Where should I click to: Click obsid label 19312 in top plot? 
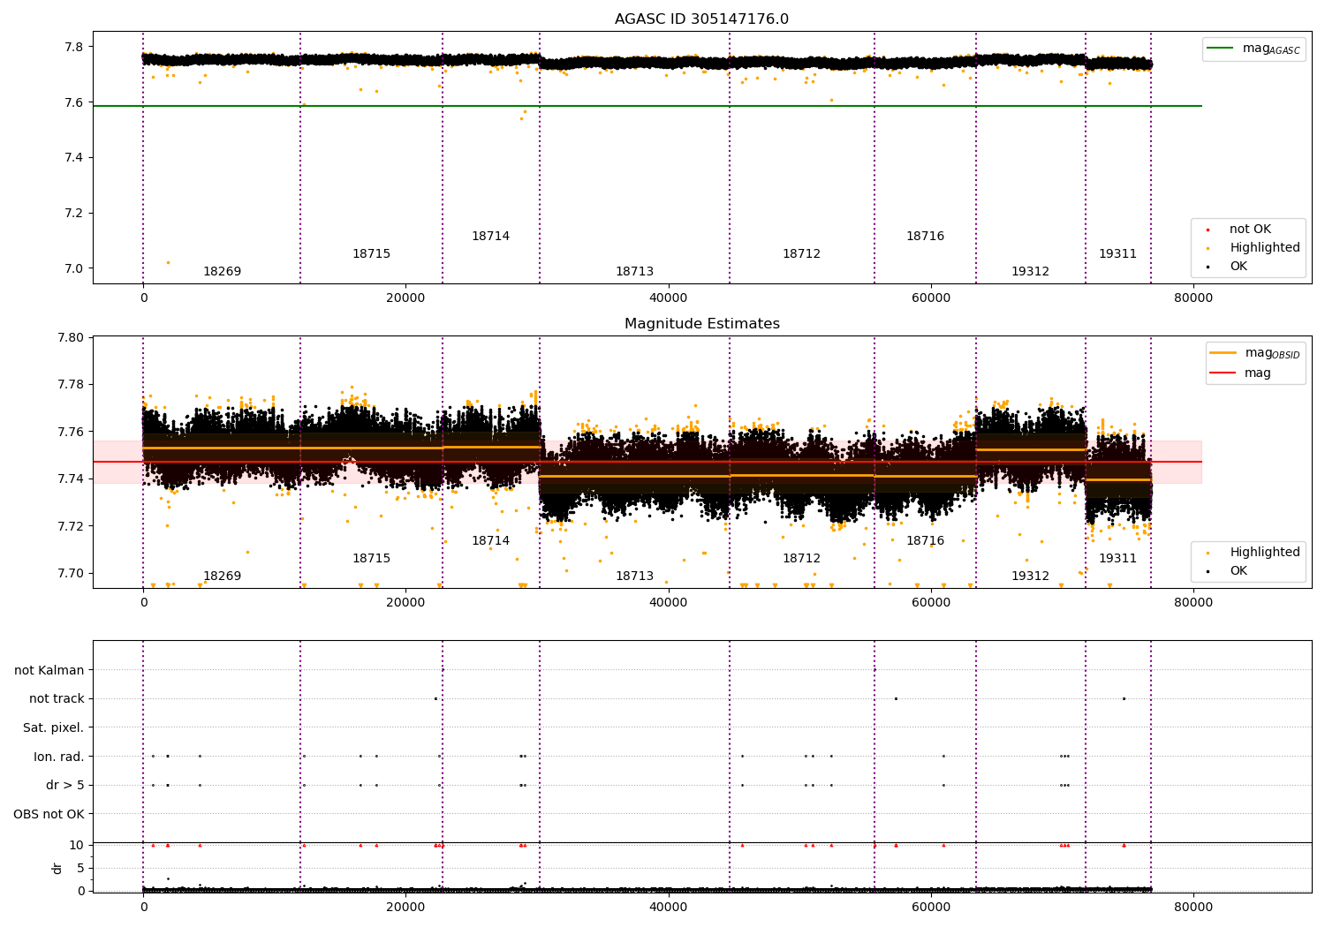point(1030,272)
